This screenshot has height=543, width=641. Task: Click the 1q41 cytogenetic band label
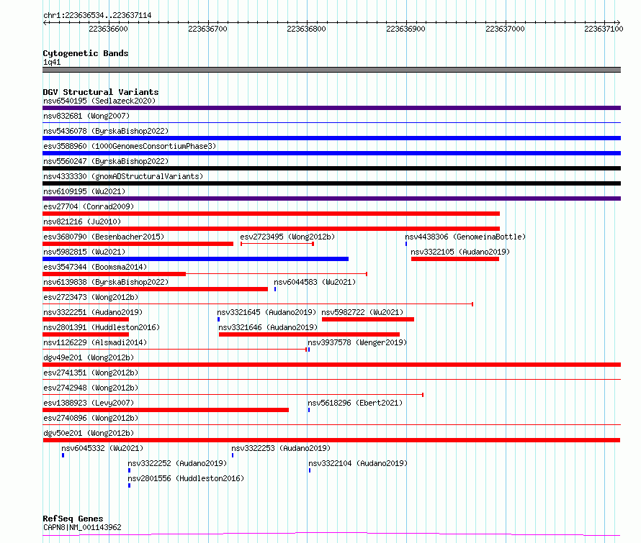pos(52,63)
